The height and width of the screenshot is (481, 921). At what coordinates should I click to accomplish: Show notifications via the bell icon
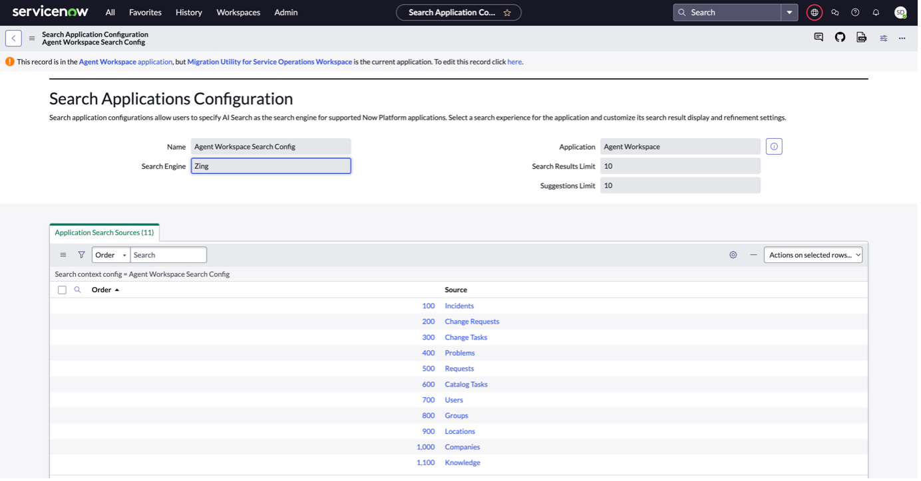(x=879, y=13)
